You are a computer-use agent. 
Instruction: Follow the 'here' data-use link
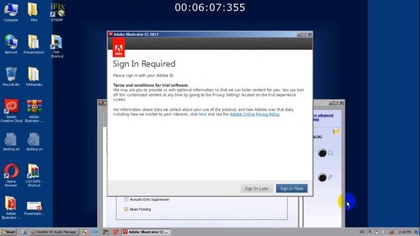coord(203,114)
